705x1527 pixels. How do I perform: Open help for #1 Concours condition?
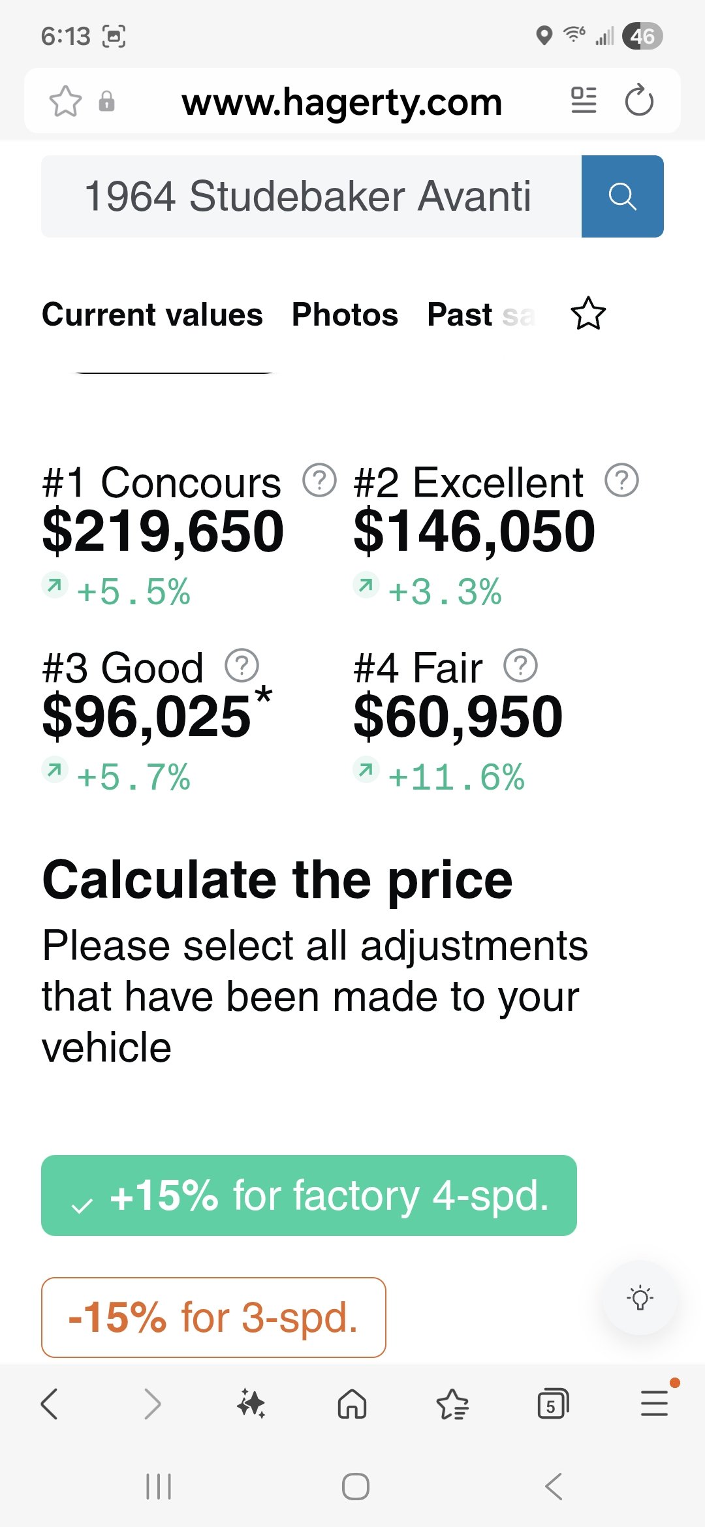(319, 480)
